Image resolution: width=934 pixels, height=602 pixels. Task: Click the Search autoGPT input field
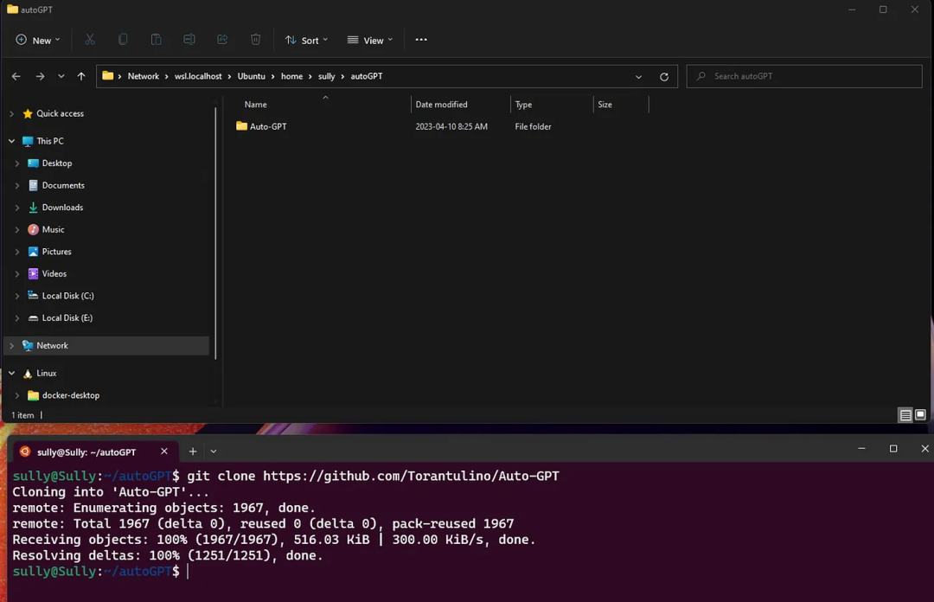click(804, 76)
